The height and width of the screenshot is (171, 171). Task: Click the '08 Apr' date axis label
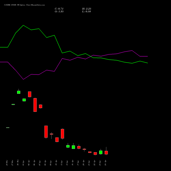pyautogui.click(x=45, y=163)
